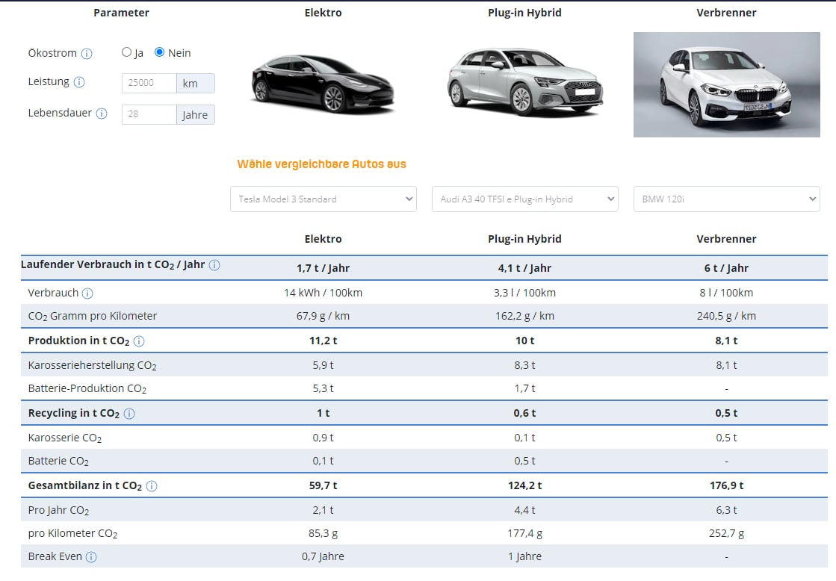Viewport: 836px width, 581px height.
Task: Show the Verbrauch row info tooltip
Action: [x=87, y=293]
